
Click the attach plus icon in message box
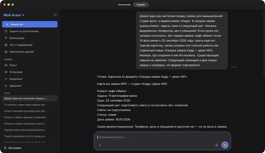(100, 145)
